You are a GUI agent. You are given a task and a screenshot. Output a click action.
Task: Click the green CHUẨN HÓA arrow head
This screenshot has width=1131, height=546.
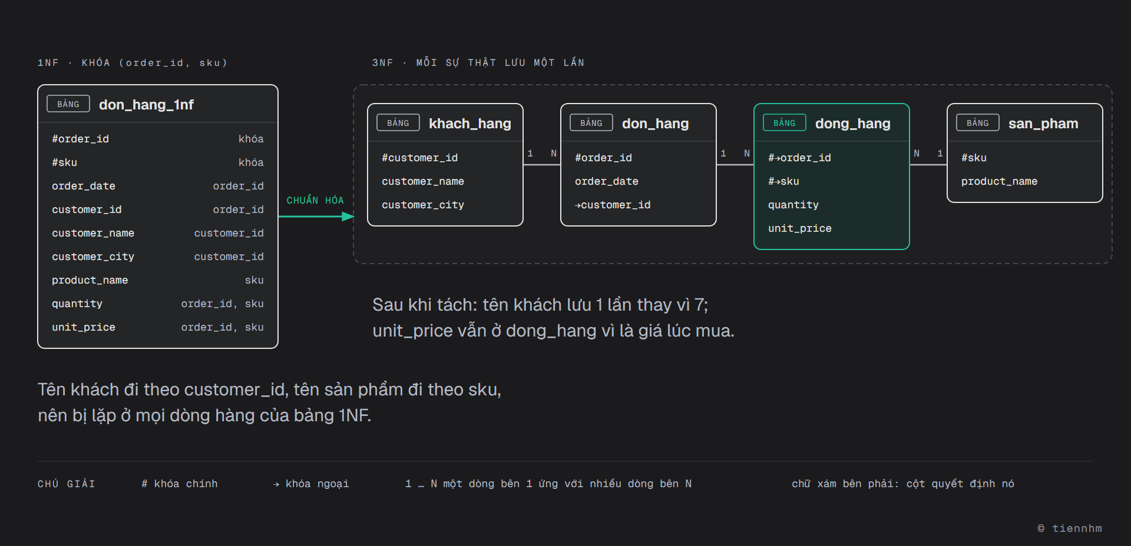pyautogui.click(x=348, y=217)
